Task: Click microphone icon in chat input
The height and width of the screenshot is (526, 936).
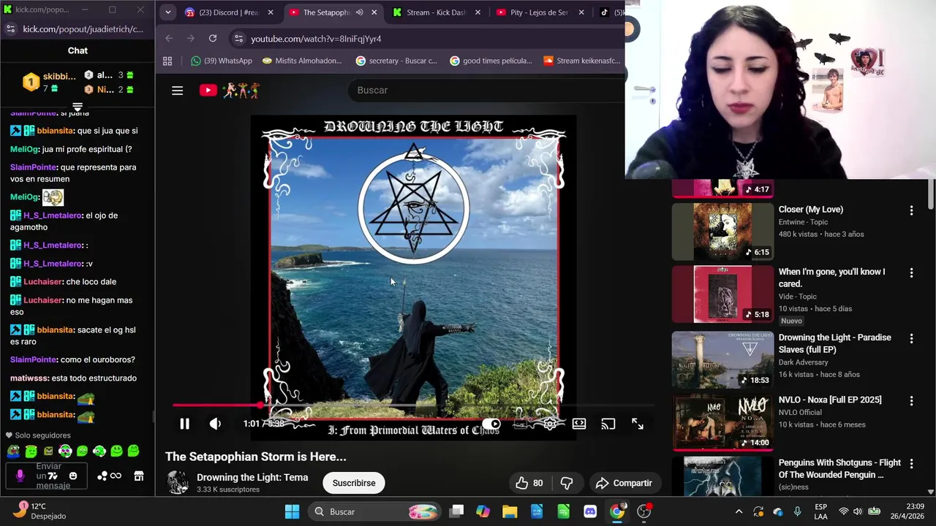Action: tap(20, 476)
